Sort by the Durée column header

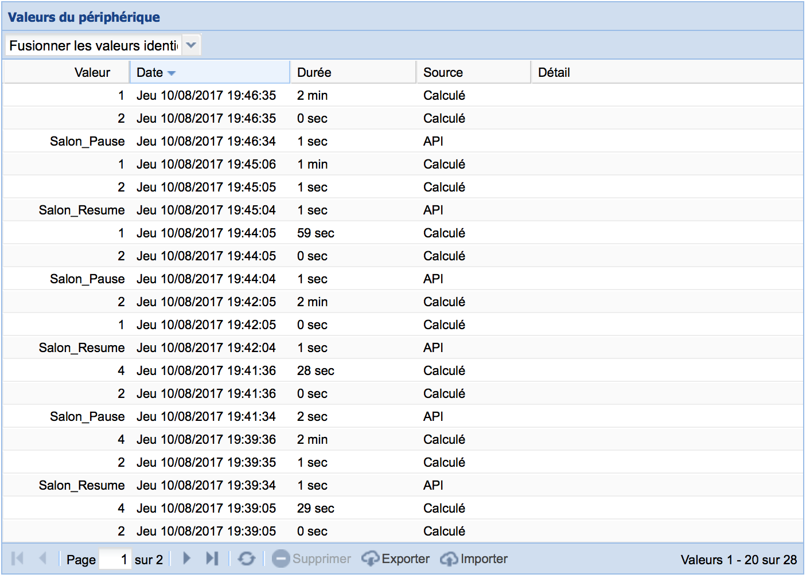tap(353, 72)
